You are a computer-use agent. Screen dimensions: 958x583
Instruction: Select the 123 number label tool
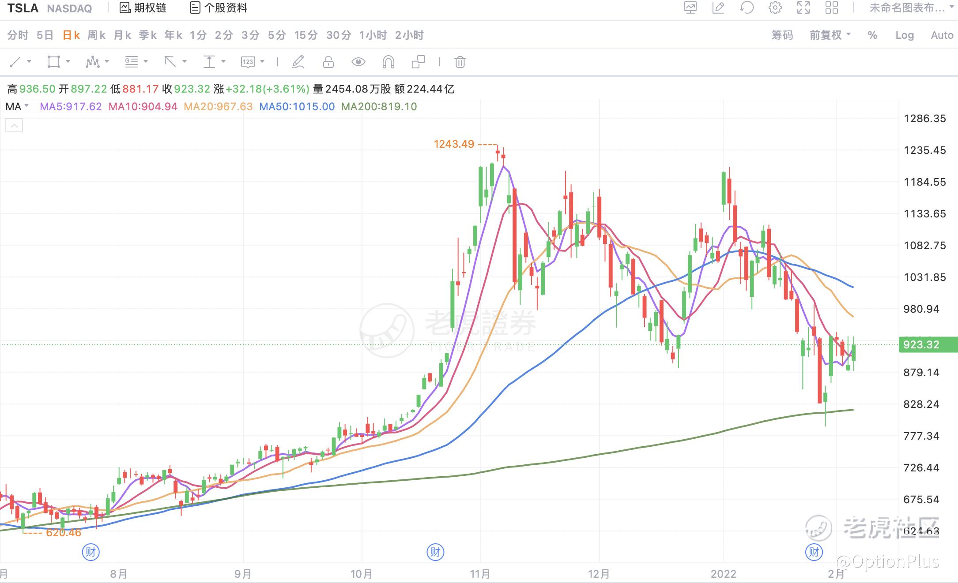pyautogui.click(x=248, y=62)
